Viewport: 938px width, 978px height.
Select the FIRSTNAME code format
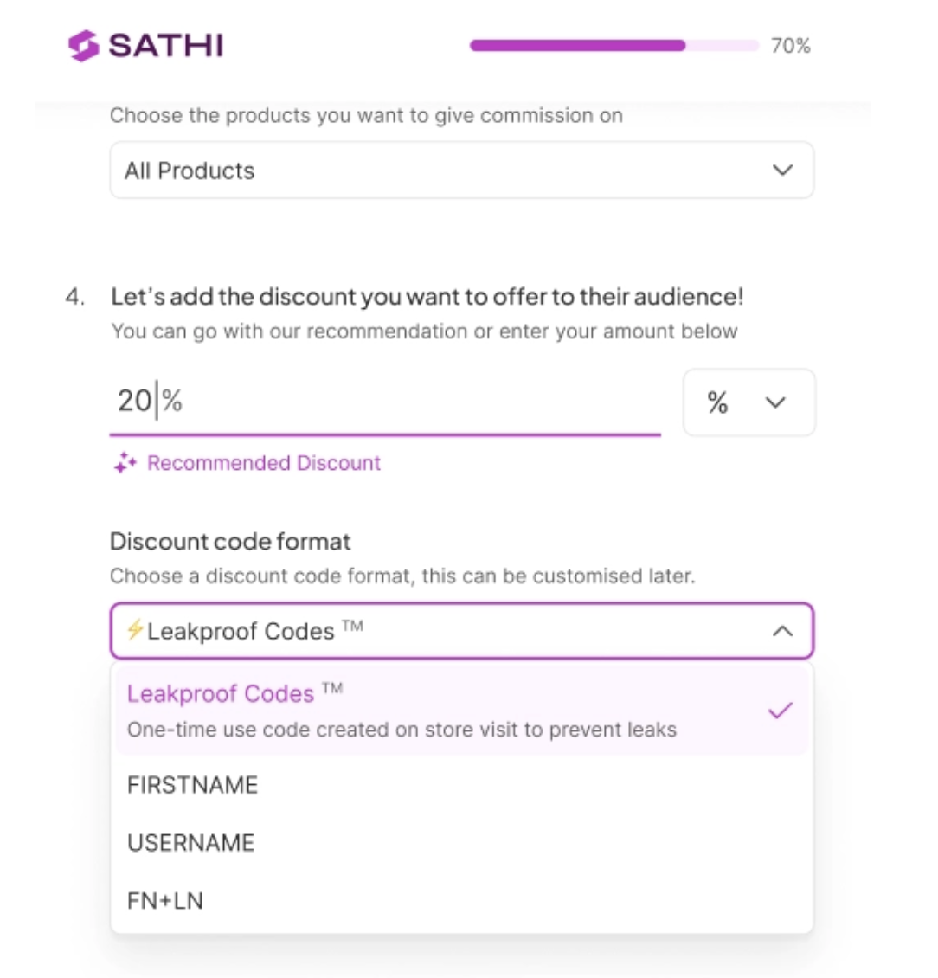[x=192, y=785]
